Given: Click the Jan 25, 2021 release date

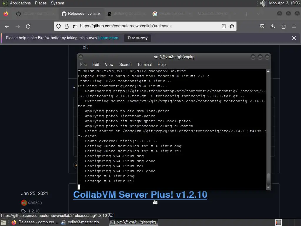Looking at the screenshot, I should click(x=35, y=194).
